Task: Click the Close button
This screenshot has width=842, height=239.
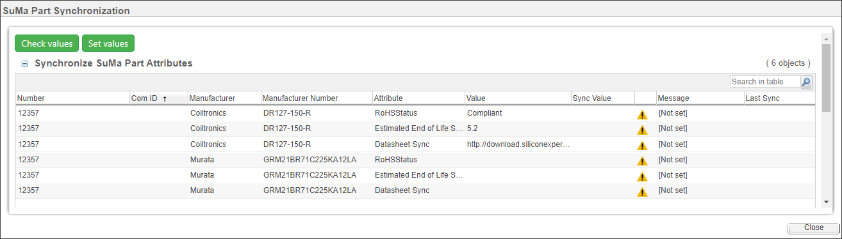Action: click(x=813, y=227)
